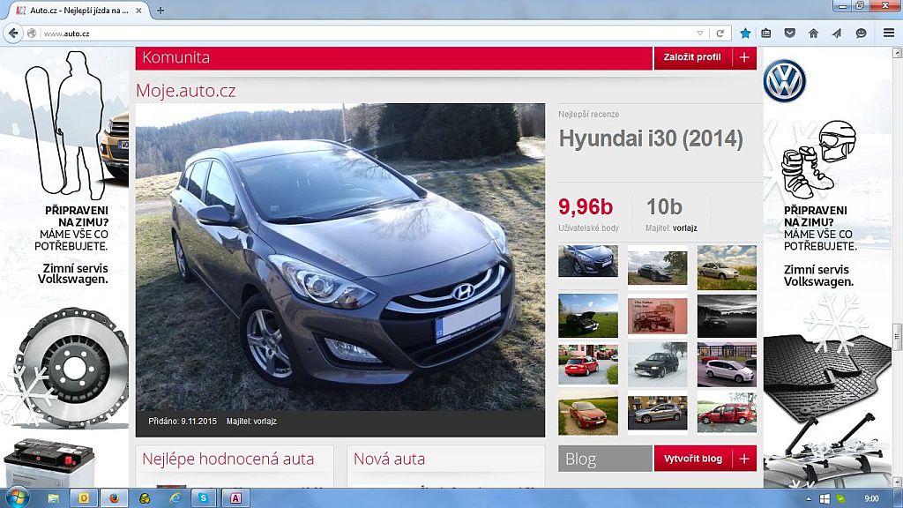The width and height of the screenshot is (903, 508).
Task: Reload the page with the refresh icon
Action: [x=720, y=34]
